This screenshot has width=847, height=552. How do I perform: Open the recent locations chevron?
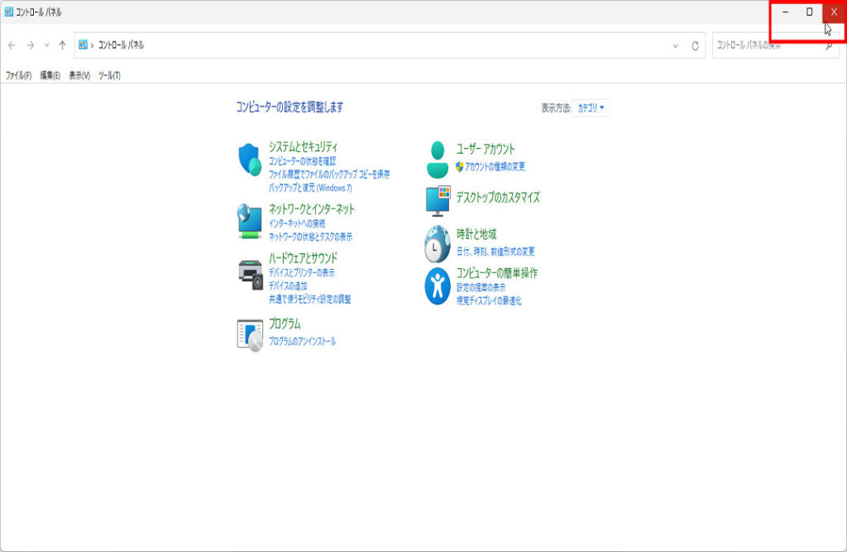click(46, 46)
